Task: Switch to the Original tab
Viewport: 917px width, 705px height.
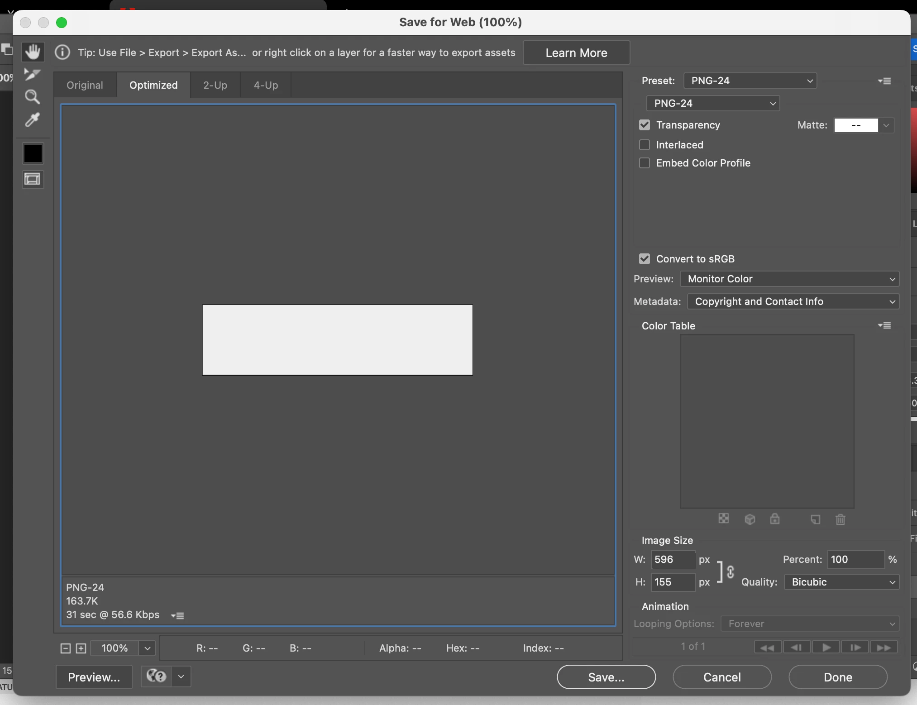Action: pyautogui.click(x=85, y=85)
